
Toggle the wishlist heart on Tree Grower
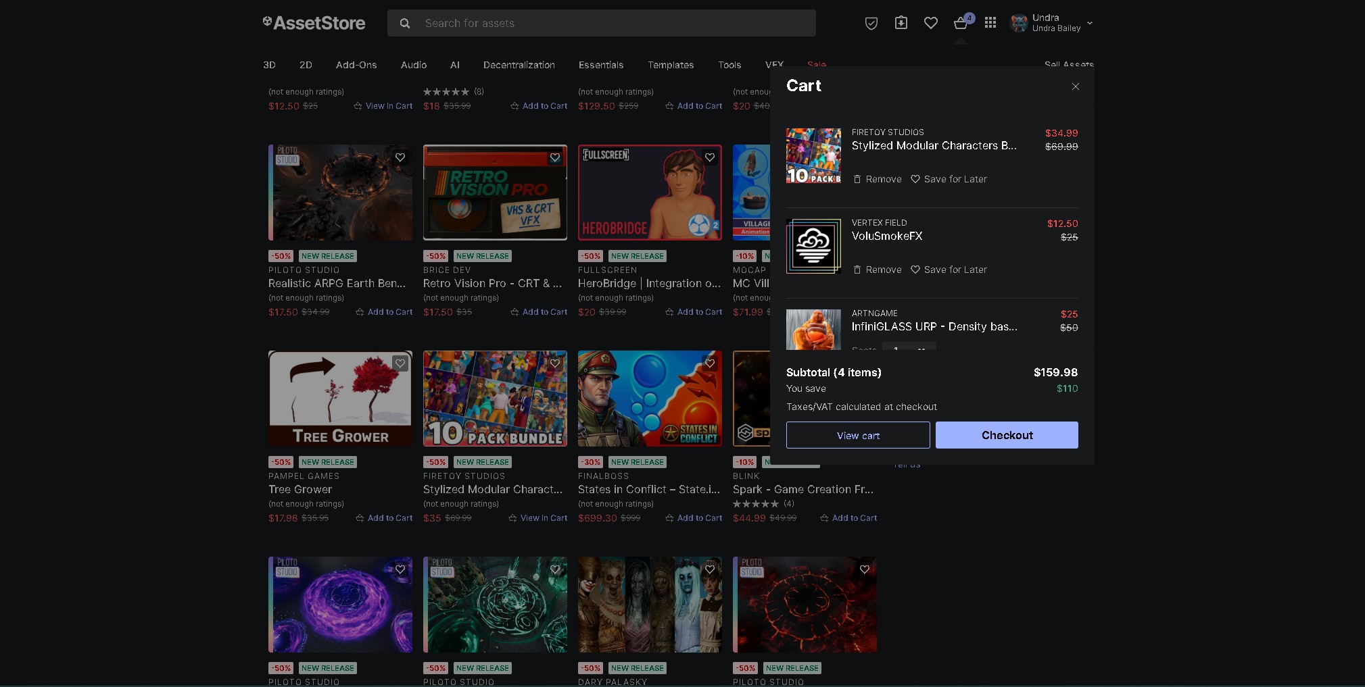(x=400, y=363)
